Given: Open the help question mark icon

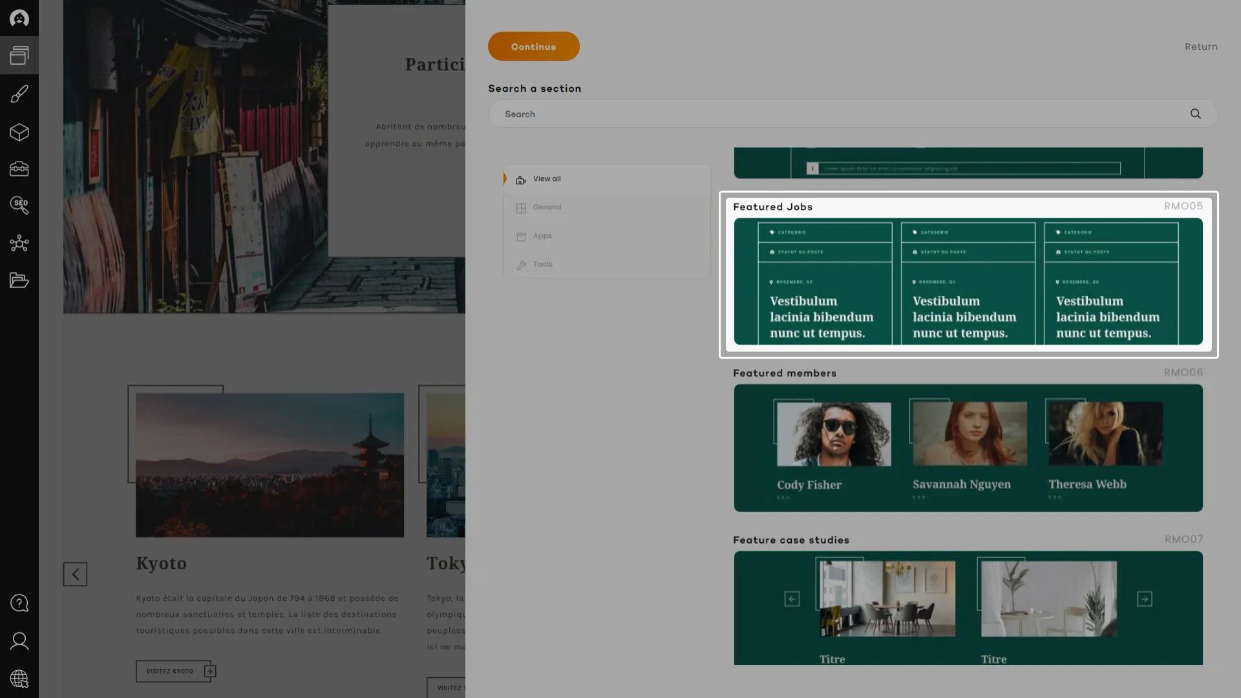Looking at the screenshot, I should 19,603.
